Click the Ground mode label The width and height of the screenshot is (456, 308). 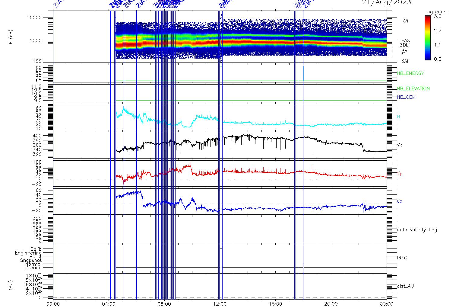click(33, 268)
